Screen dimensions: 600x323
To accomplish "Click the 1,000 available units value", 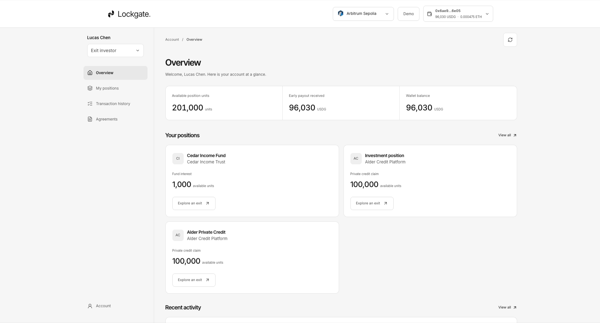I will [182, 184].
